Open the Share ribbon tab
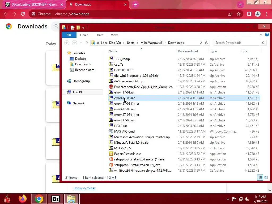The height and width of the screenshot is (204, 272). click(99, 35)
